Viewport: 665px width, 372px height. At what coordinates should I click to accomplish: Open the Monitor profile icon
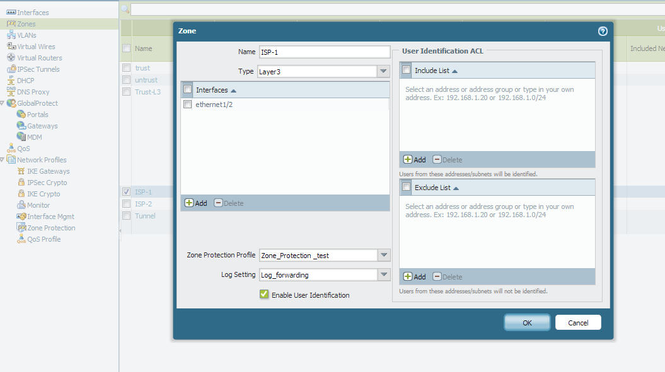[21, 205]
